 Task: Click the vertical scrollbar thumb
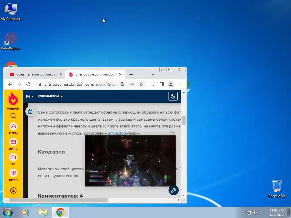click(x=184, y=120)
